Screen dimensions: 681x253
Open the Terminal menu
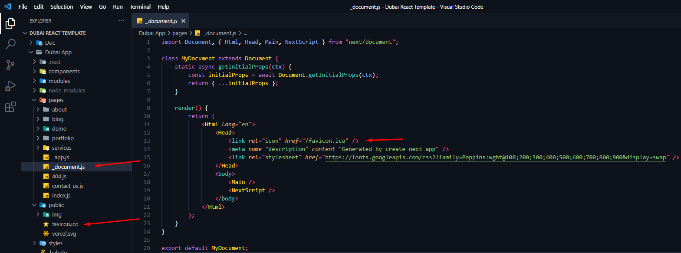pyautogui.click(x=140, y=7)
